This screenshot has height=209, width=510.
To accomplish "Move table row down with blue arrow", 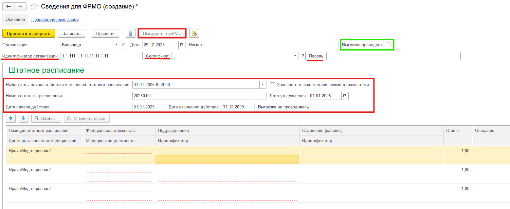I will pyautogui.click(x=24, y=118).
